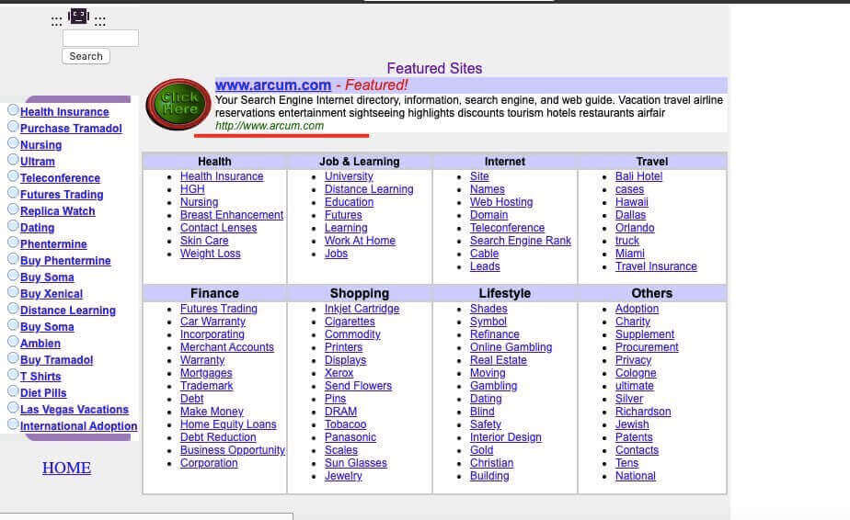This screenshot has height=520, width=850.
Task: Open Procurement link under Others
Action: click(x=647, y=347)
